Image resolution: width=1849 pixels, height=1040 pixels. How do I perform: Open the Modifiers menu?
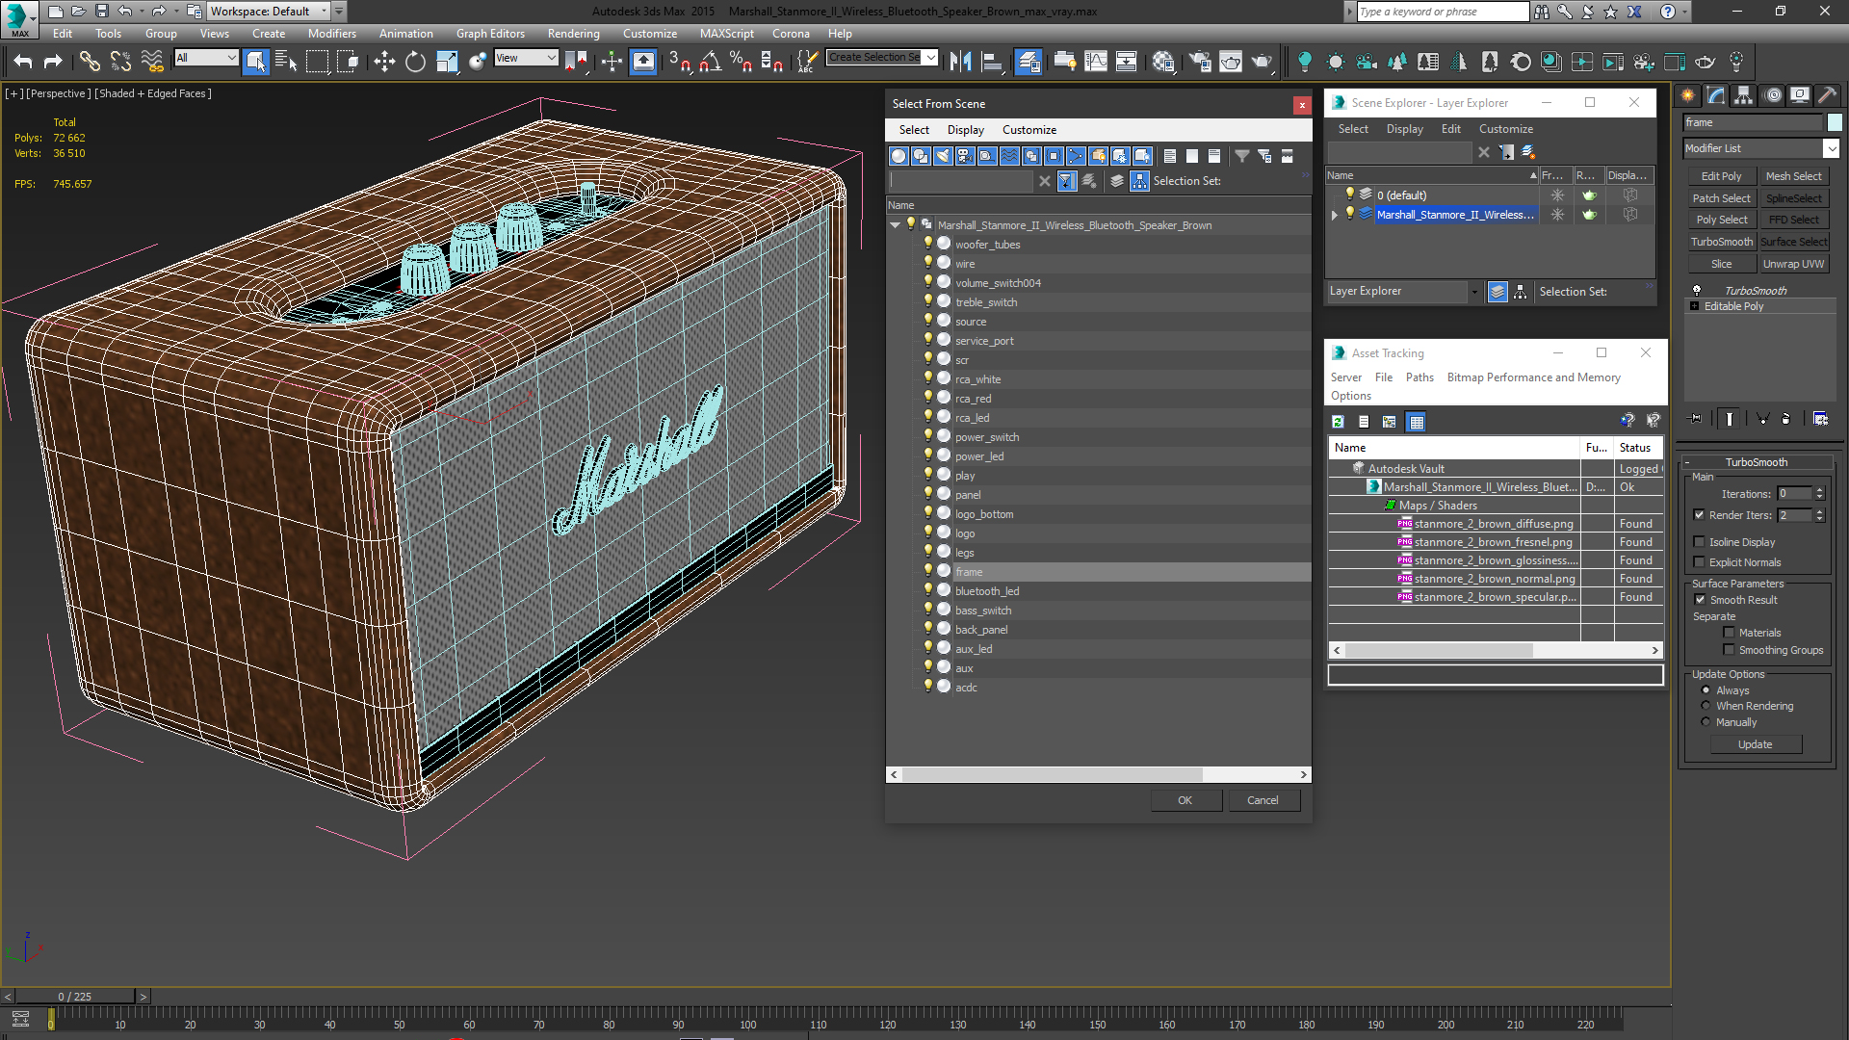coord(331,34)
